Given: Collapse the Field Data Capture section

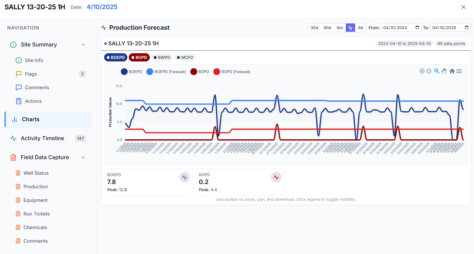Looking at the screenshot, I should (x=83, y=157).
